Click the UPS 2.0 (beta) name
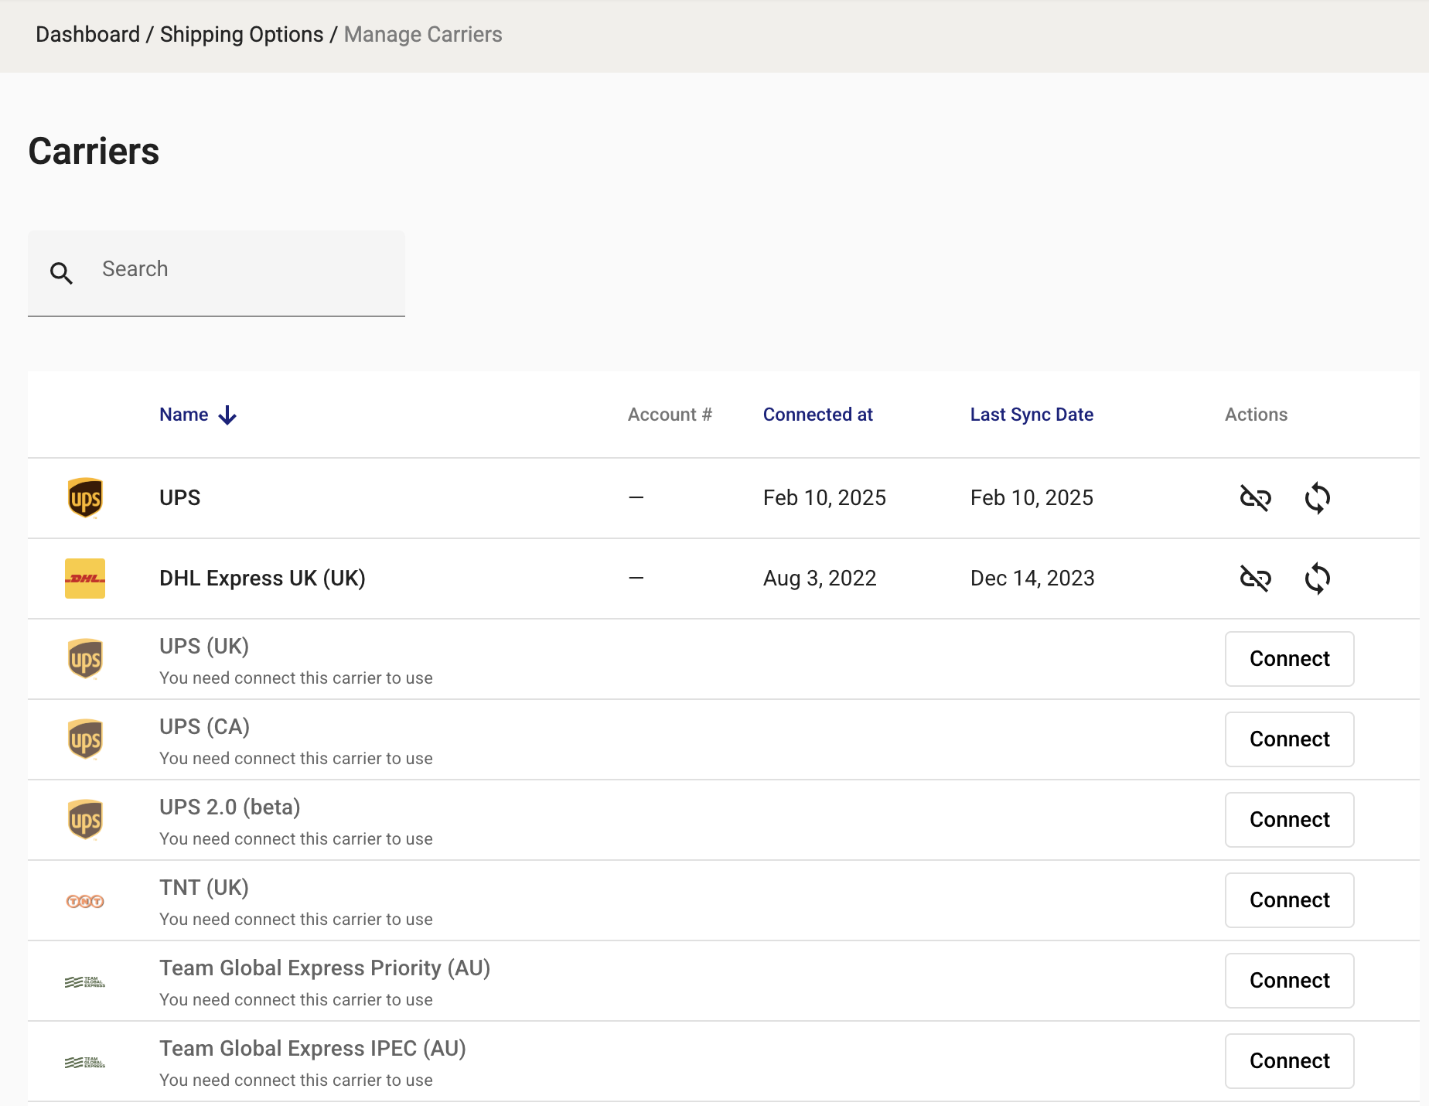Image resolution: width=1429 pixels, height=1106 pixels. pyautogui.click(x=230, y=807)
